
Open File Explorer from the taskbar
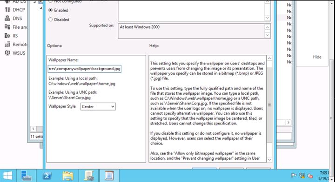[68, 176]
